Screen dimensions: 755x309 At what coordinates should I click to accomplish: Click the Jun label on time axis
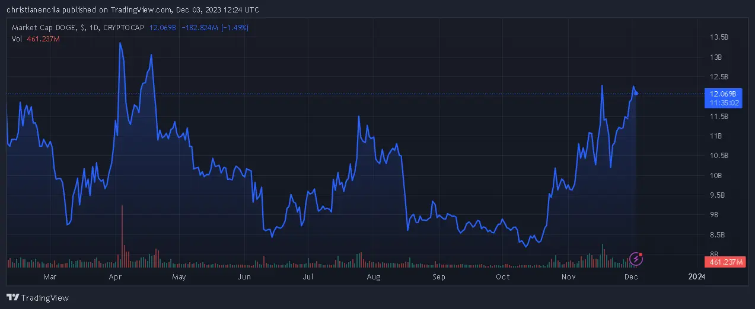[x=244, y=276]
